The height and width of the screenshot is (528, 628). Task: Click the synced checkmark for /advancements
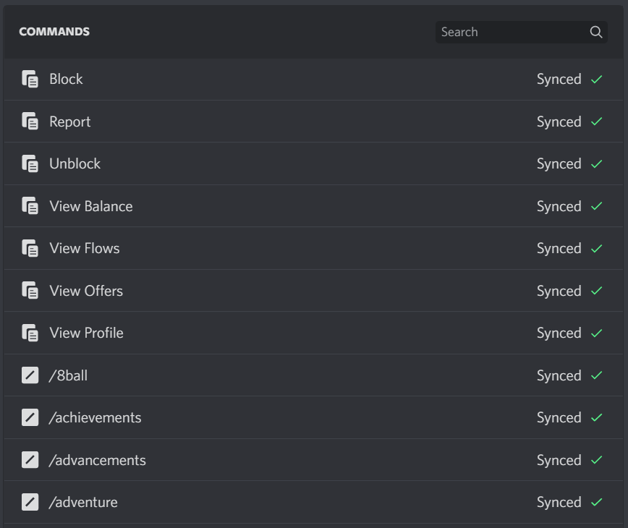point(597,460)
